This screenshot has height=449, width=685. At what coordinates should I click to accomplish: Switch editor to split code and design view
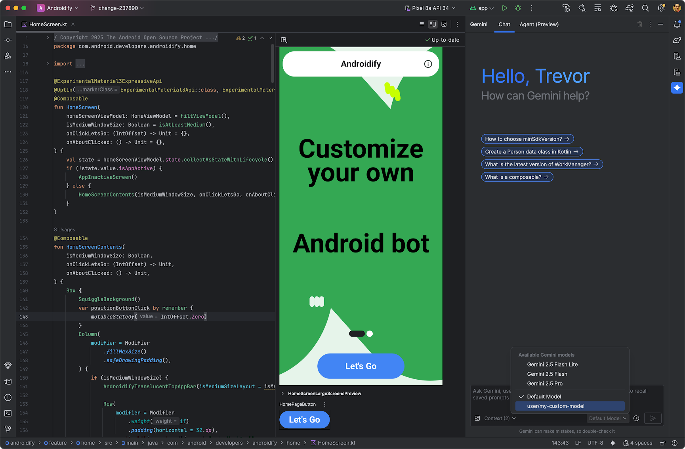433,25
